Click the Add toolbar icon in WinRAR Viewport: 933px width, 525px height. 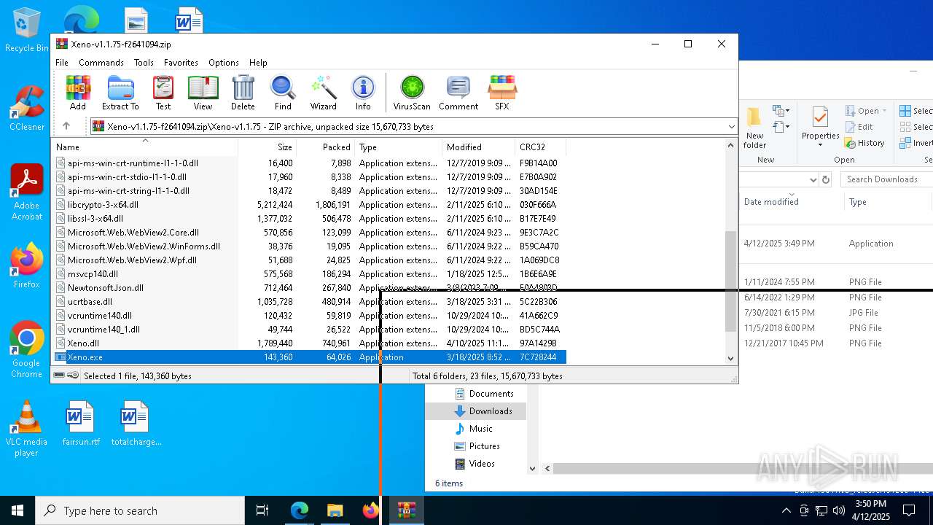coord(78,93)
